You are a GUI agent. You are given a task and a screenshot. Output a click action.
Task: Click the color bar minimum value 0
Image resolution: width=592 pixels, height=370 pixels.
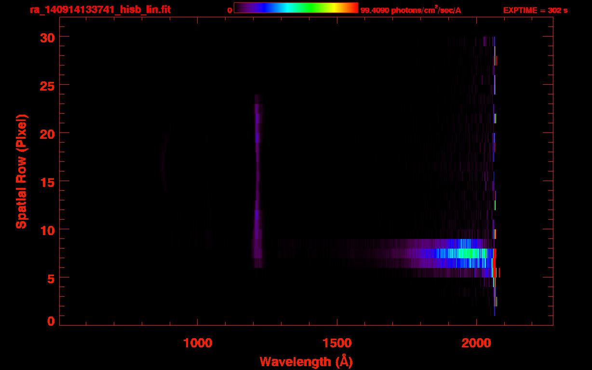[x=230, y=10]
